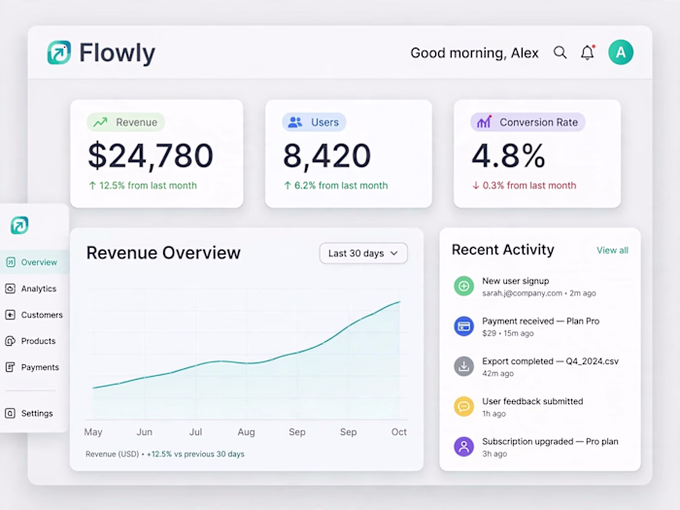Click the May axis label
The image size is (680, 510).
(93, 432)
